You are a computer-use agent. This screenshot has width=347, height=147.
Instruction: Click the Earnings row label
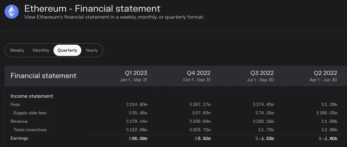click(x=19, y=138)
